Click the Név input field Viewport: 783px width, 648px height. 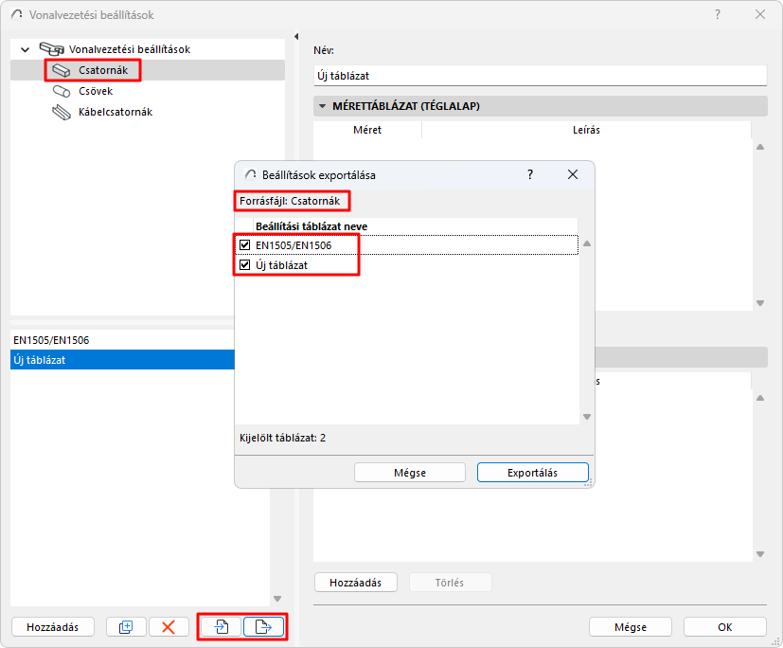coord(541,76)
